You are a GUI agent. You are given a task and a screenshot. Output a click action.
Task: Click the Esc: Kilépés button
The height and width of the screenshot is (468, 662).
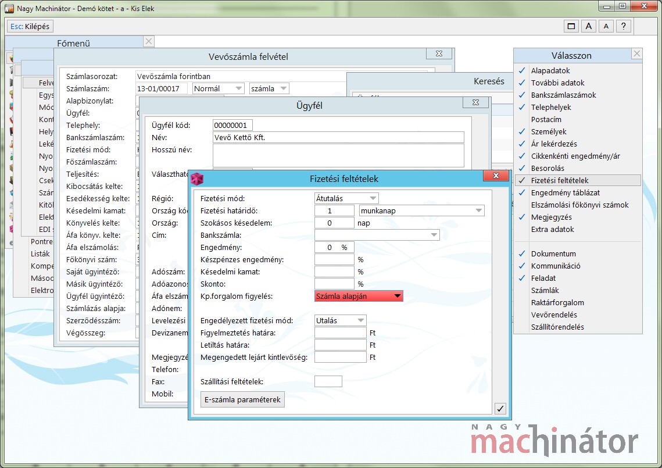point(30,26)
